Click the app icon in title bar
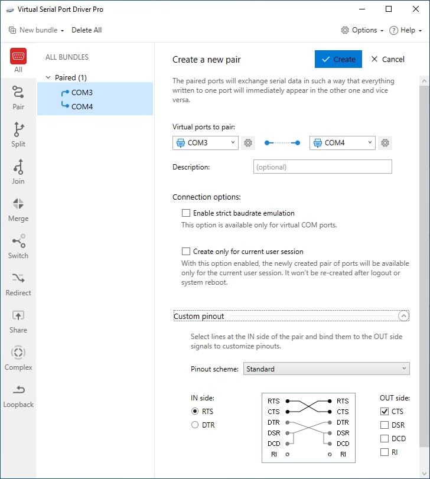430x479 pixels. click(10, 9)
